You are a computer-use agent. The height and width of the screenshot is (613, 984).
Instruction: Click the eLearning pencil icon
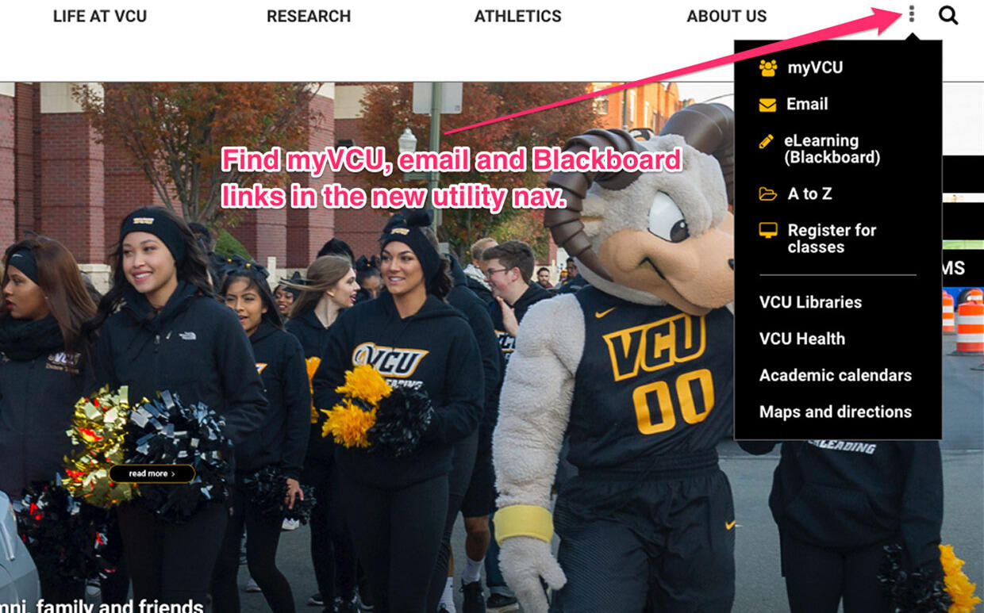[x=766, y=141]
